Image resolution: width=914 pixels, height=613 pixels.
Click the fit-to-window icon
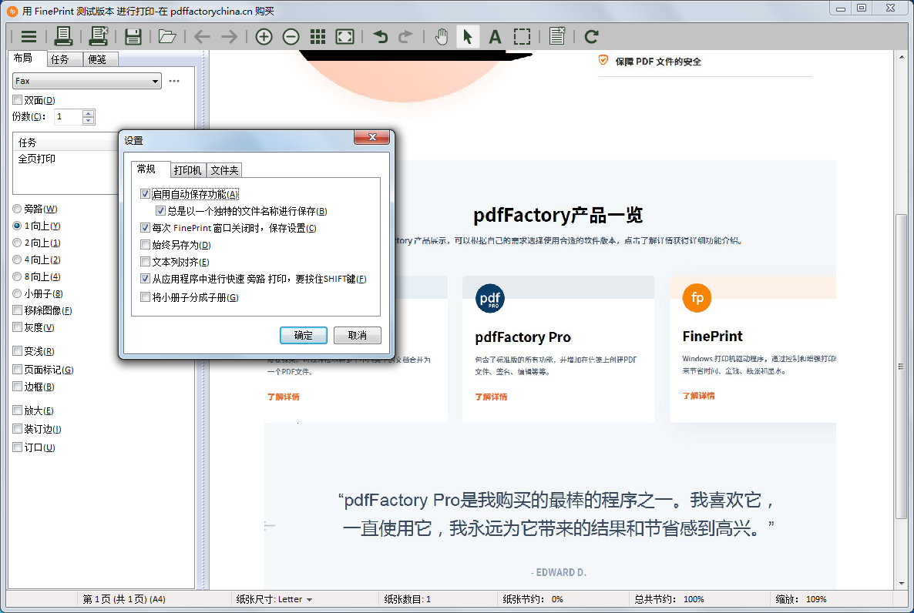345,37
